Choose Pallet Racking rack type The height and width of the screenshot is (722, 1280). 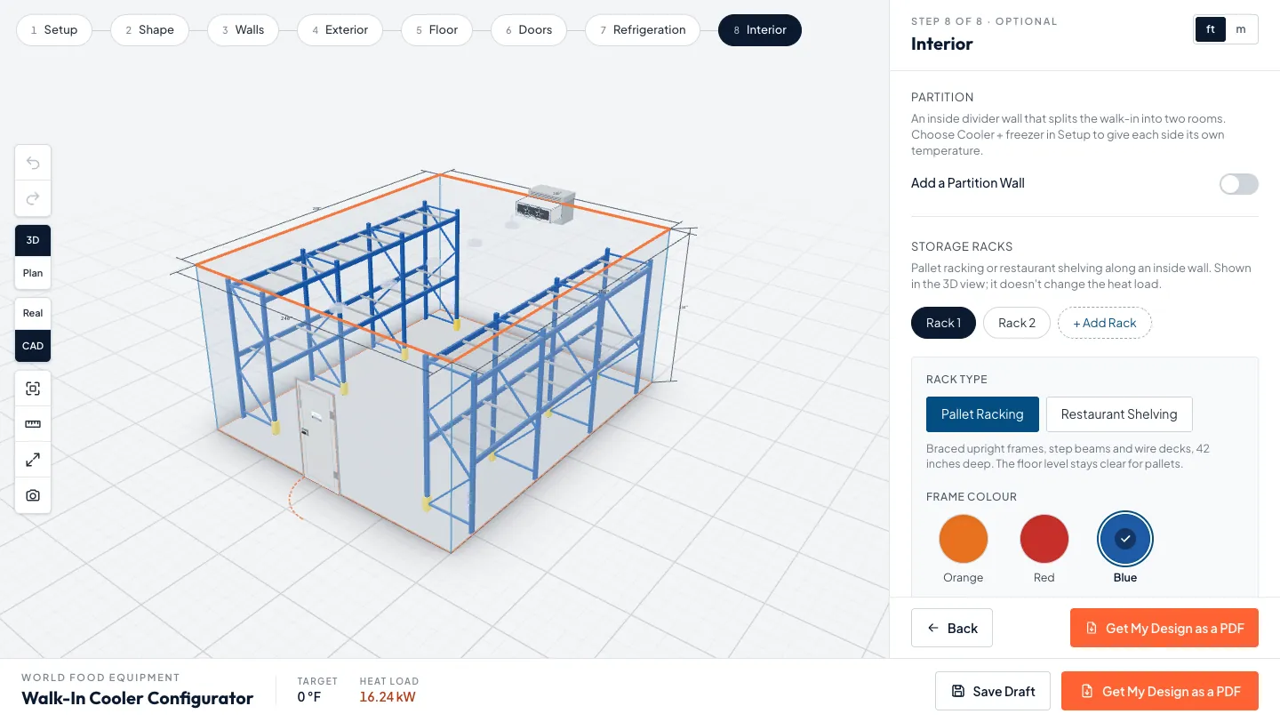tap(982, 414)
